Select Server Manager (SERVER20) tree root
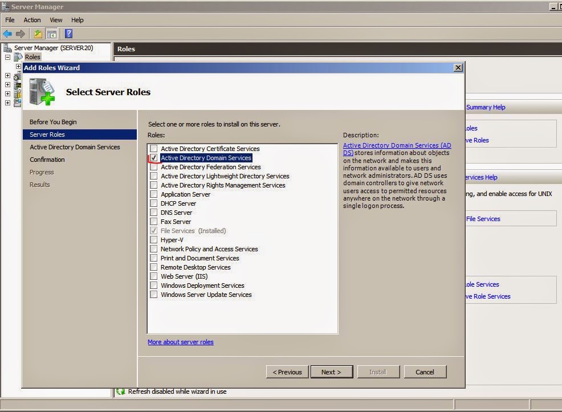 54,48
